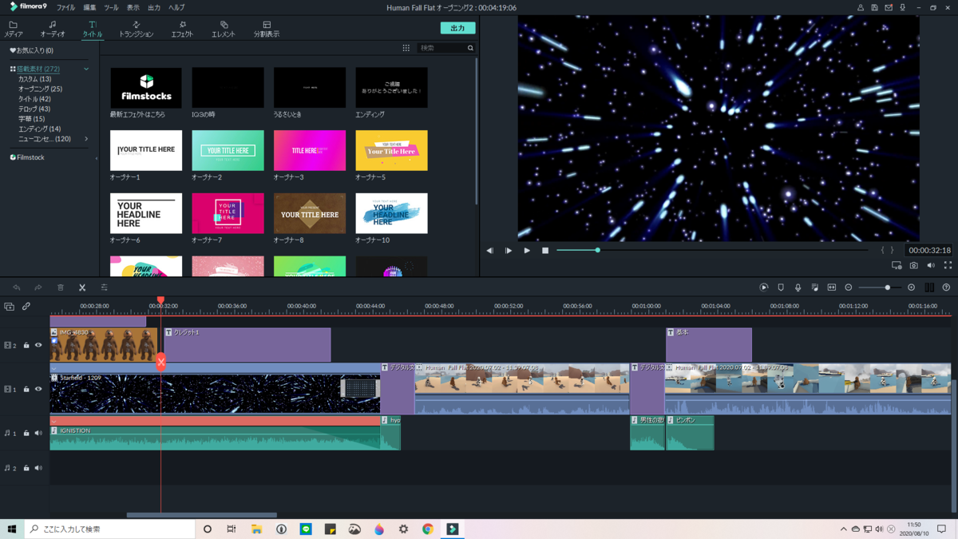Lock audio track 1

26,434
